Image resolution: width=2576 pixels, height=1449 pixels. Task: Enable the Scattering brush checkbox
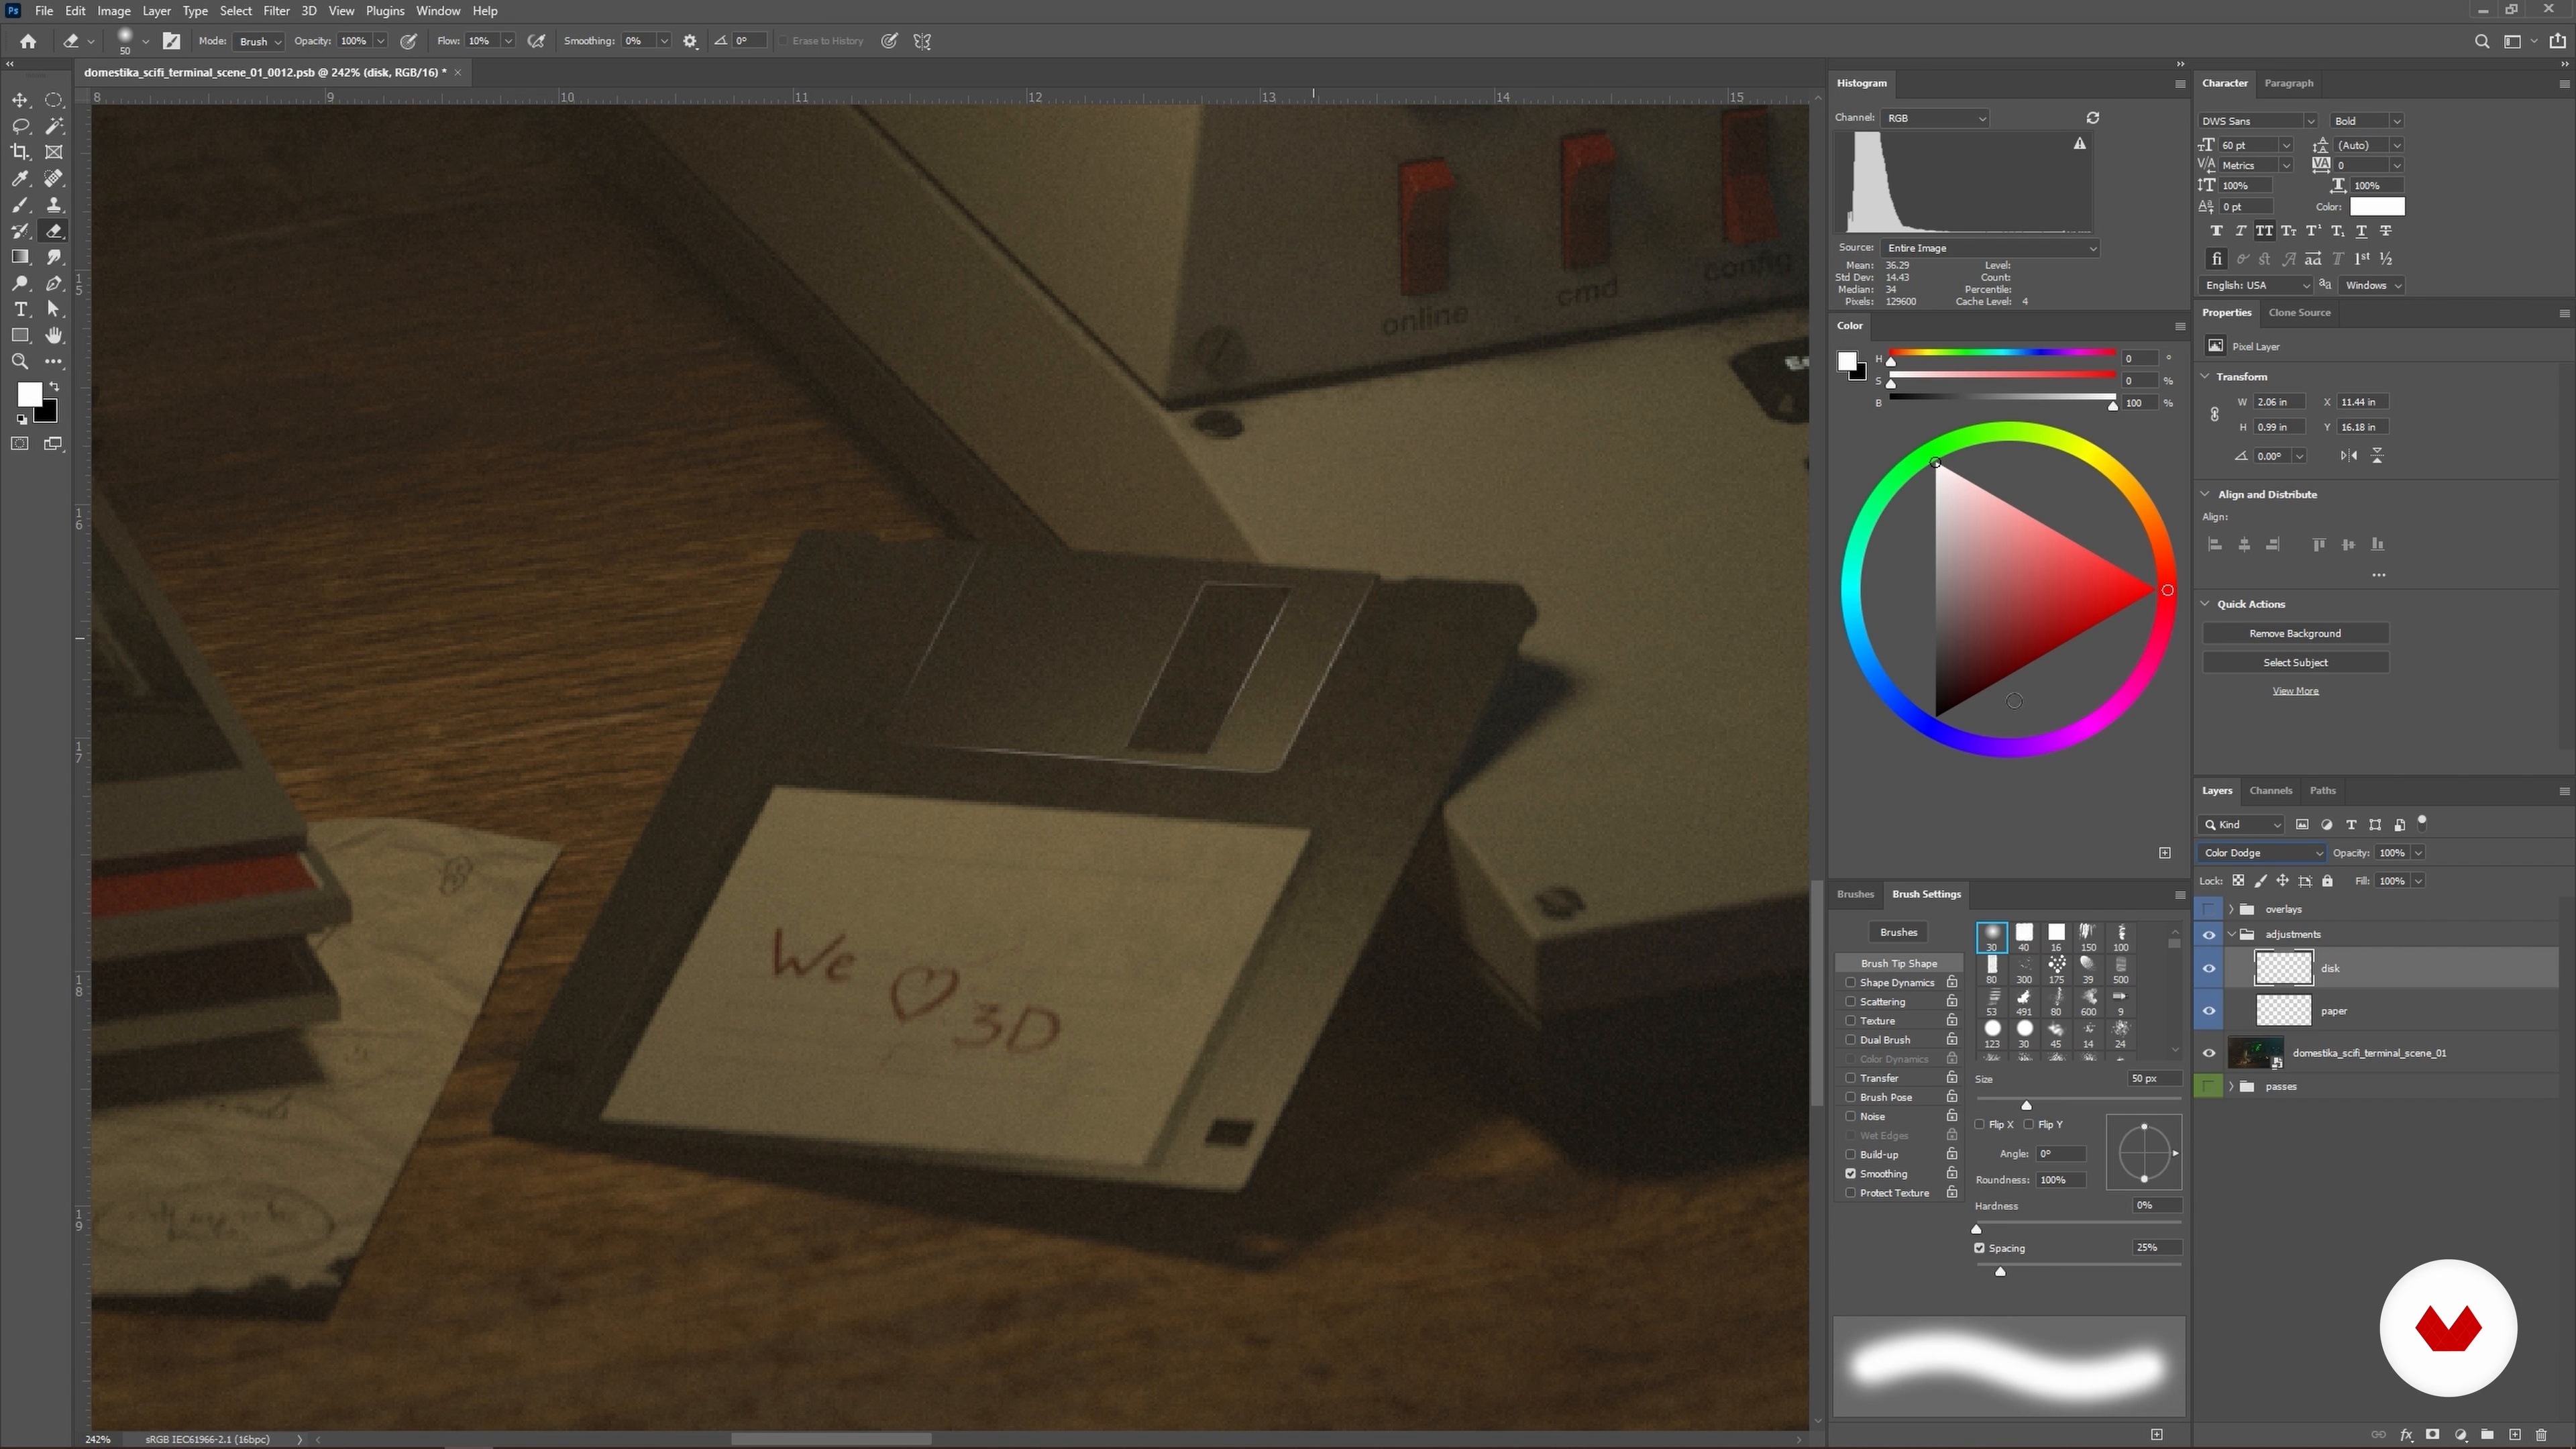pos(1851,1002)
